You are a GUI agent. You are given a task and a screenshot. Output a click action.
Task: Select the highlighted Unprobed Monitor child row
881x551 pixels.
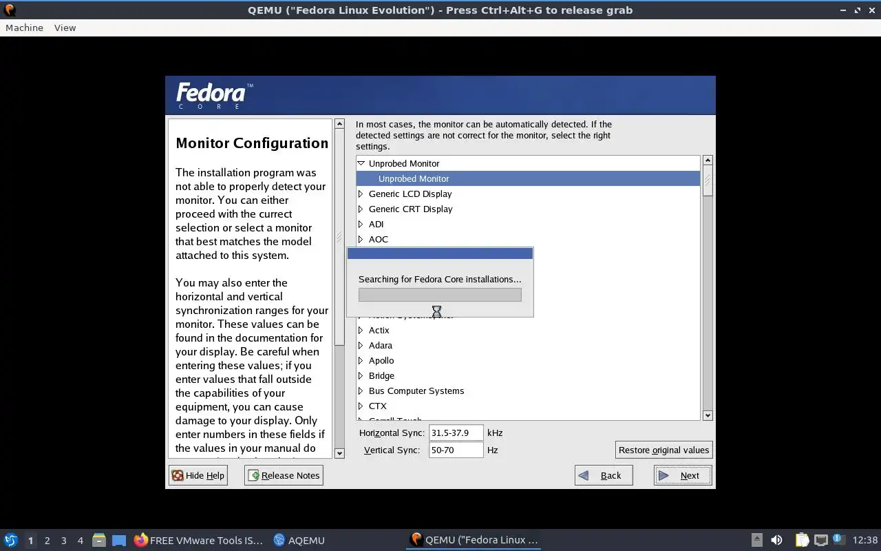click(528, 178)
